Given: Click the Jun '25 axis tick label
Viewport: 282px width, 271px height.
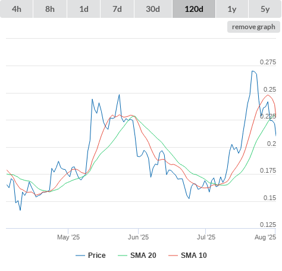Looking at the screenshot, I should (138, 237).
